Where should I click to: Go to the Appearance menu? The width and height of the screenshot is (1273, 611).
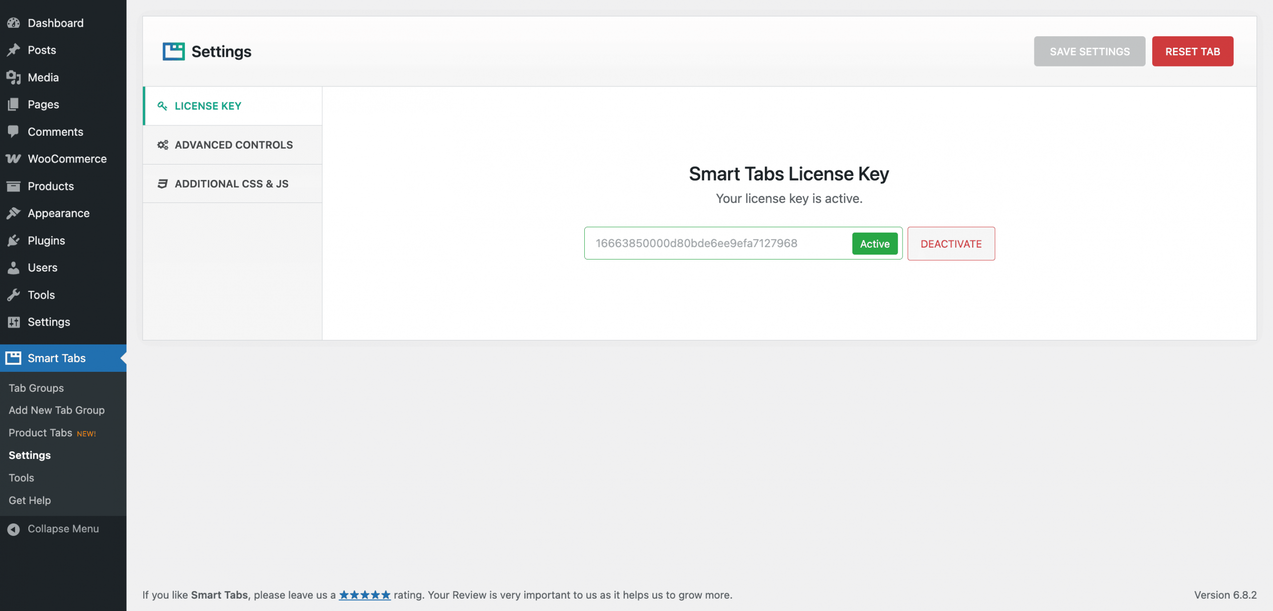click(63, 213)
